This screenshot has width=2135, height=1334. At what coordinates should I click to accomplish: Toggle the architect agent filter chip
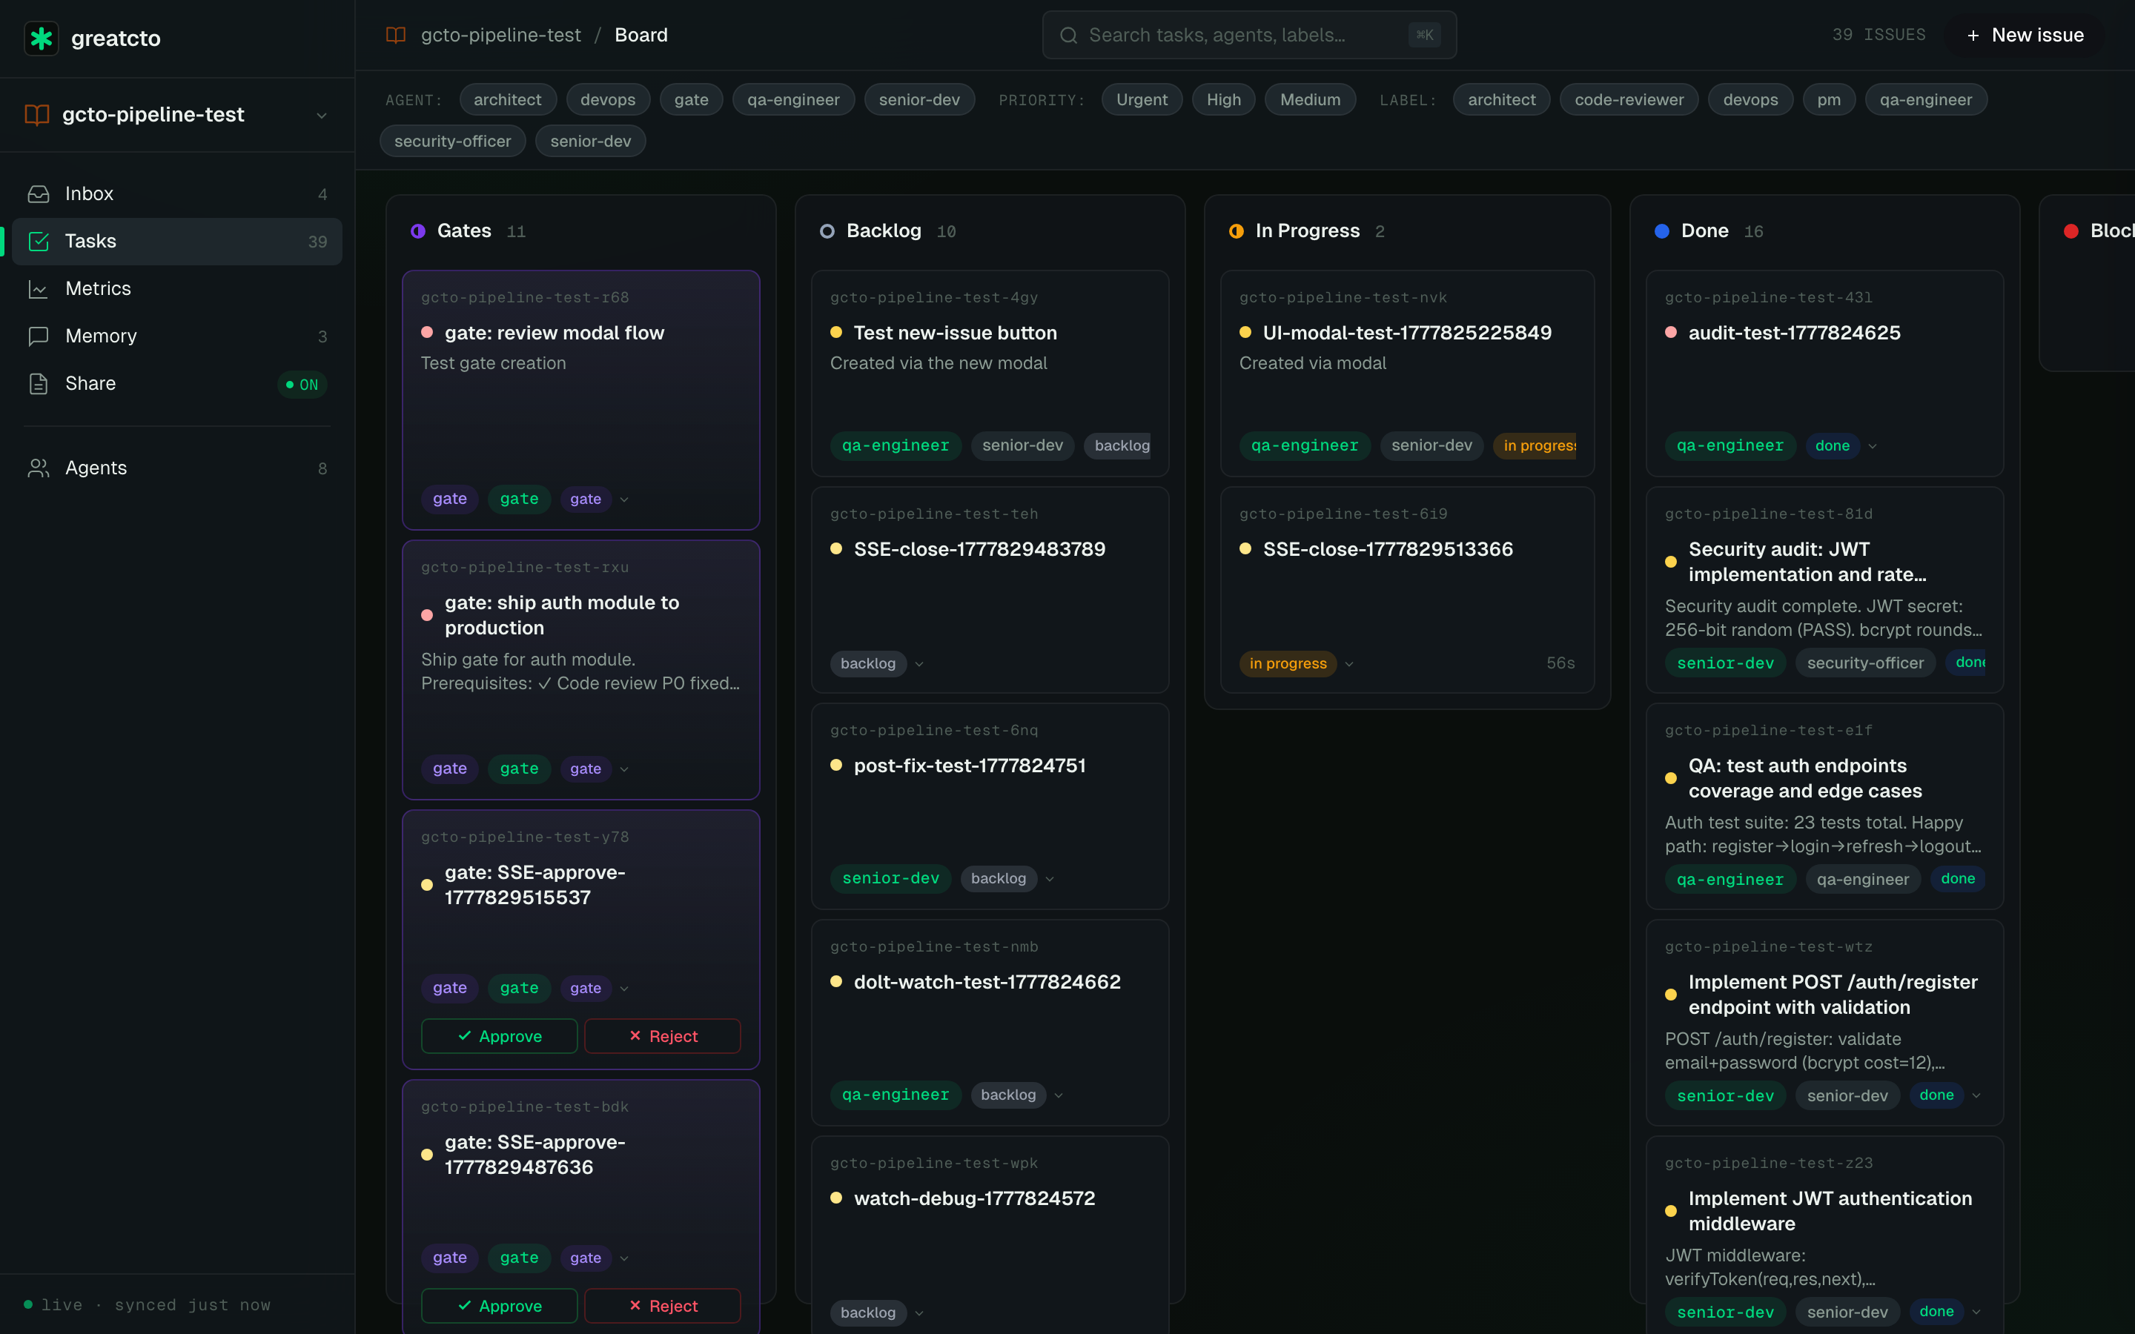coord(507,100)
